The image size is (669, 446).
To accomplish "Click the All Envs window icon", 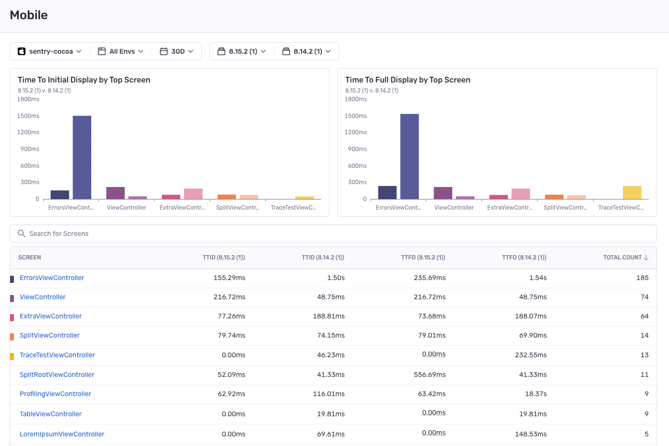I will [102, 51].
